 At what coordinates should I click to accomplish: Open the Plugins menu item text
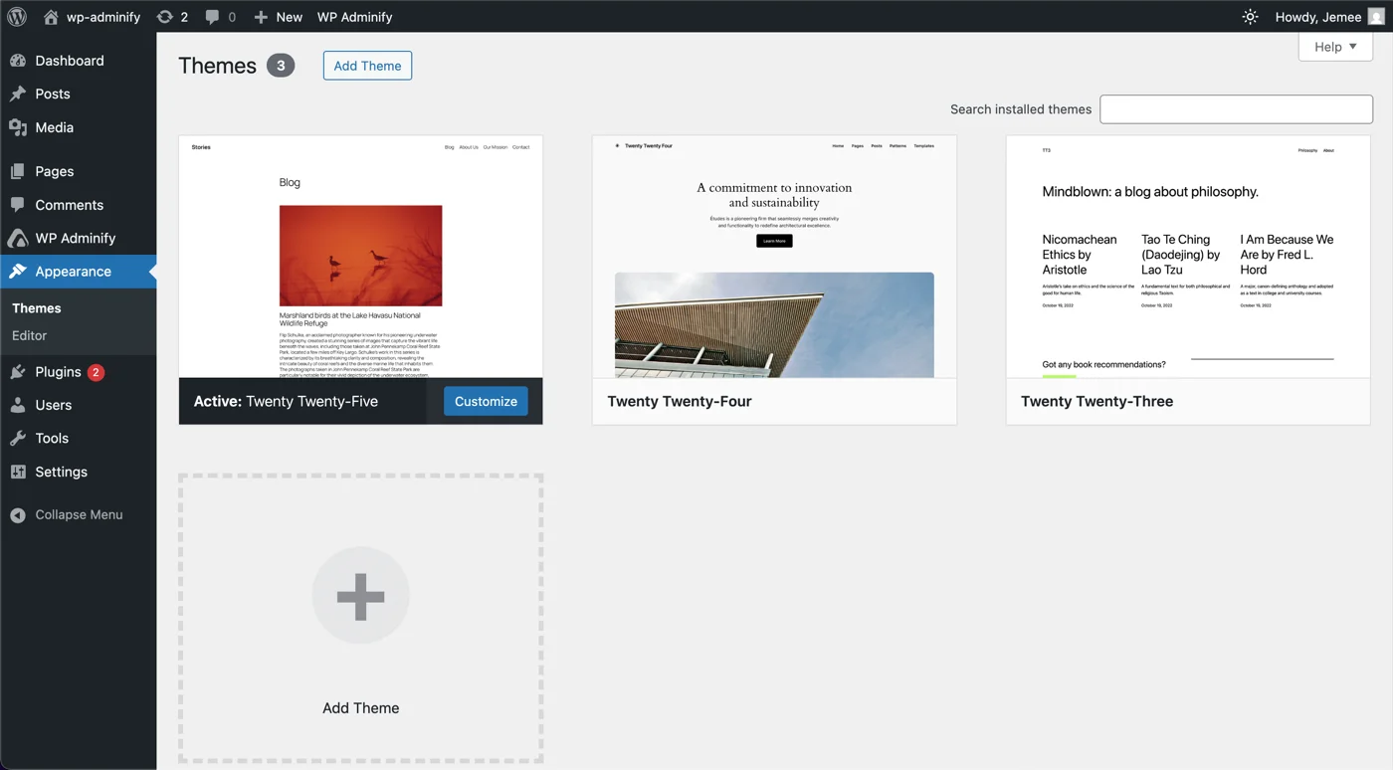click(x=58, y=372)
